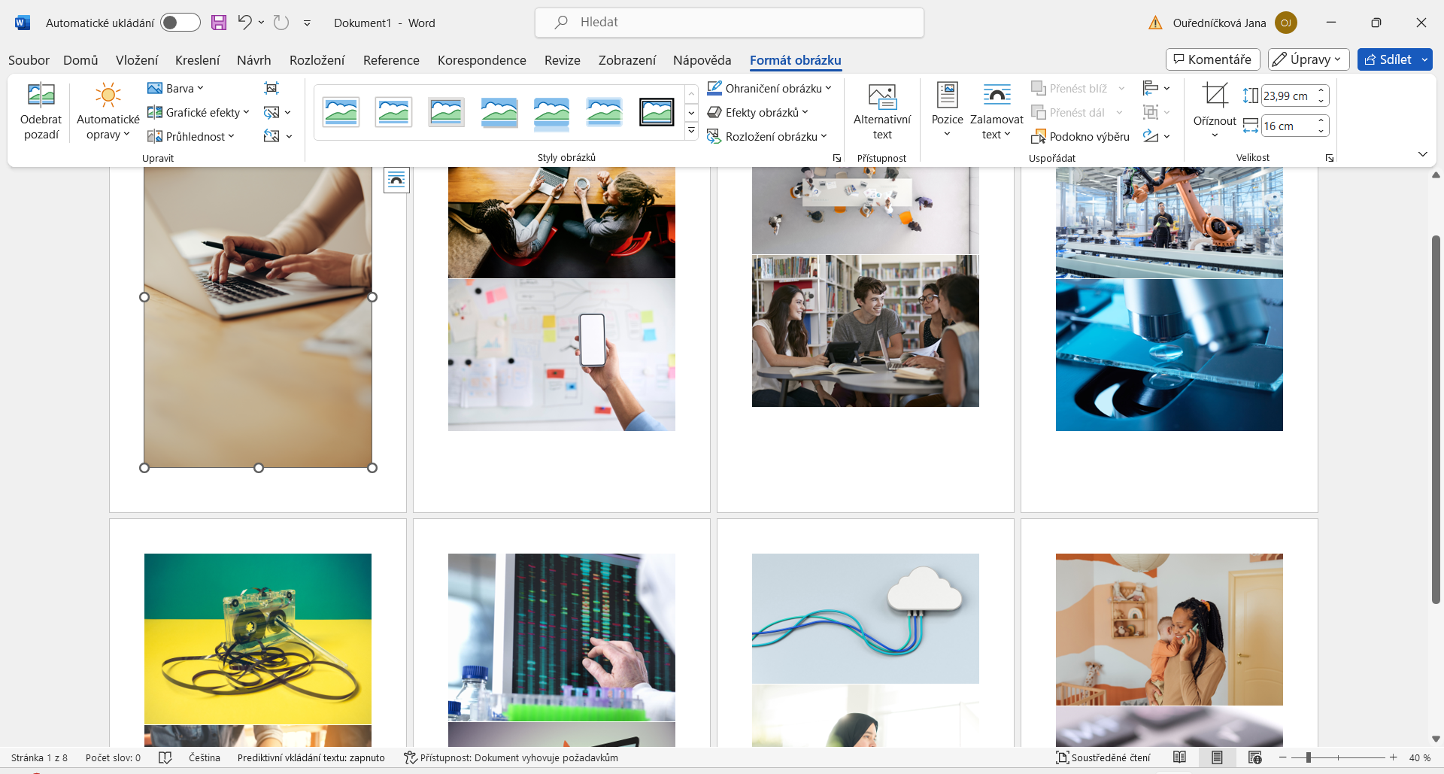Click the layout options icon beside selected image
Screen dimensions: 1444x774
(396, 180)
